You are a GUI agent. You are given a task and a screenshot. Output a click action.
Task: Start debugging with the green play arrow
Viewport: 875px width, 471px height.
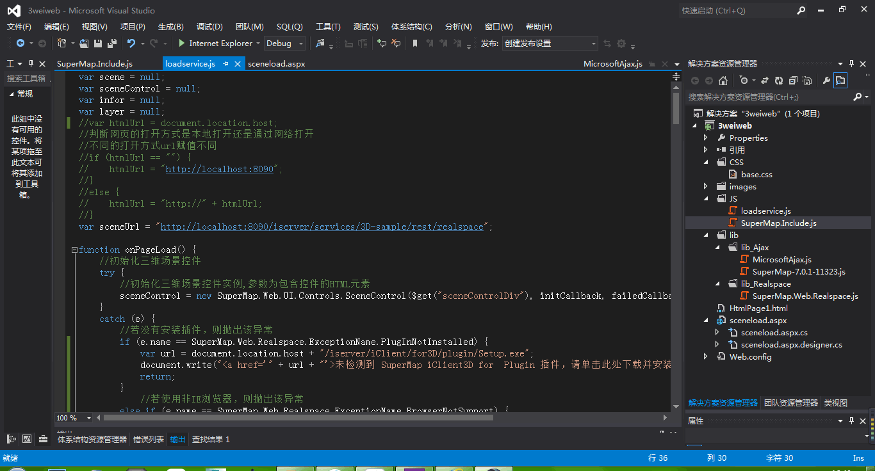182,44
